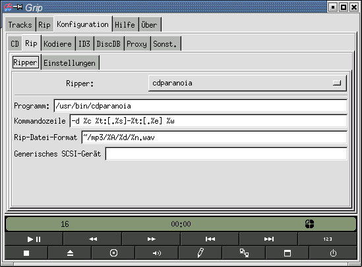The height and width of the screenshot is (267, 362).
Task: Click the DiscDB lookup network icon
Action: pos(244,253)
